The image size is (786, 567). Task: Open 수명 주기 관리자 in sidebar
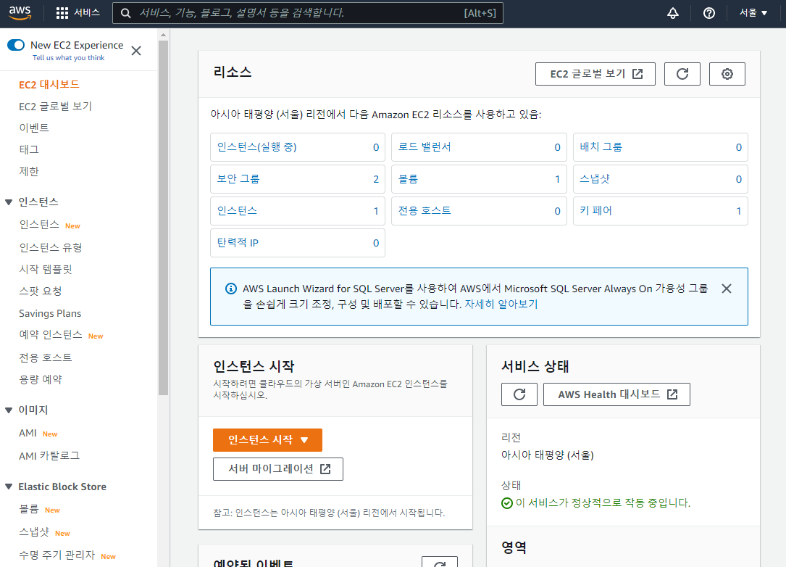[x=57, y=555]
